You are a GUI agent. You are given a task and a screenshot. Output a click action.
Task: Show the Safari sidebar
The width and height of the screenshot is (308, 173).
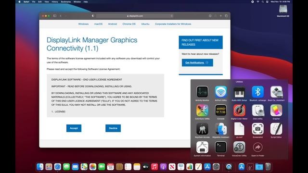tap(55, 16)
